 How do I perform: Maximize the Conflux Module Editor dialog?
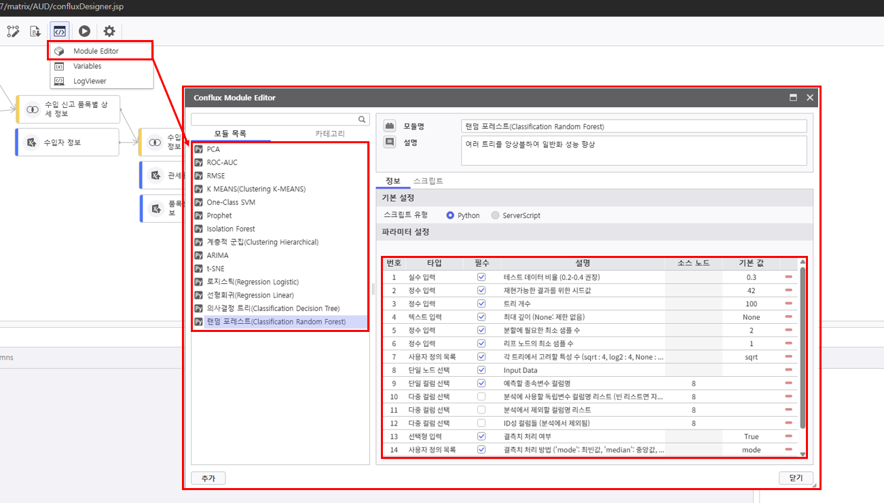point(793,98)
